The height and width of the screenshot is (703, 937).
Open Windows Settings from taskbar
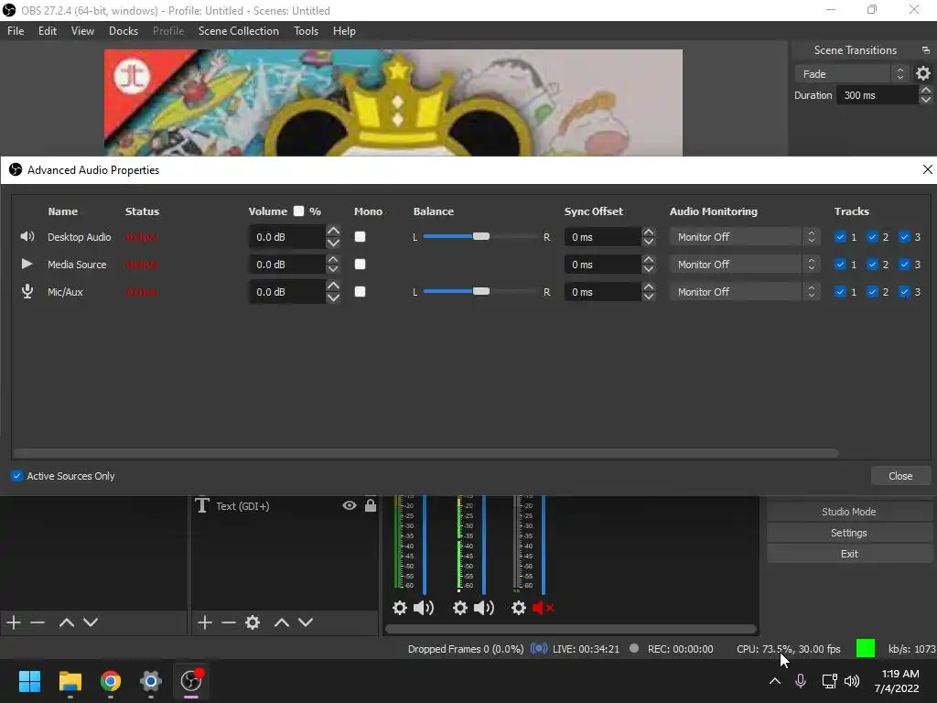pos(151,681)
